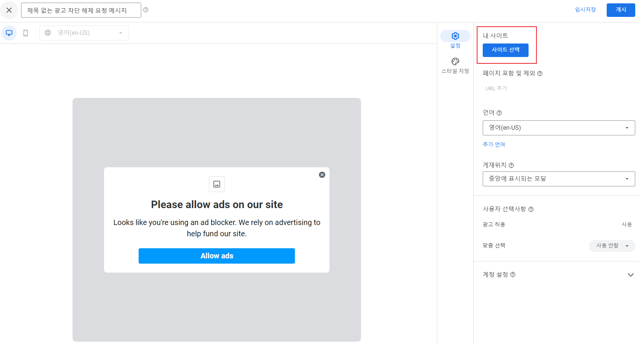Open the 맞춤 선택 dropdown showing 사용 안함
The image size is (639, 345).
[x=612, y=246]
